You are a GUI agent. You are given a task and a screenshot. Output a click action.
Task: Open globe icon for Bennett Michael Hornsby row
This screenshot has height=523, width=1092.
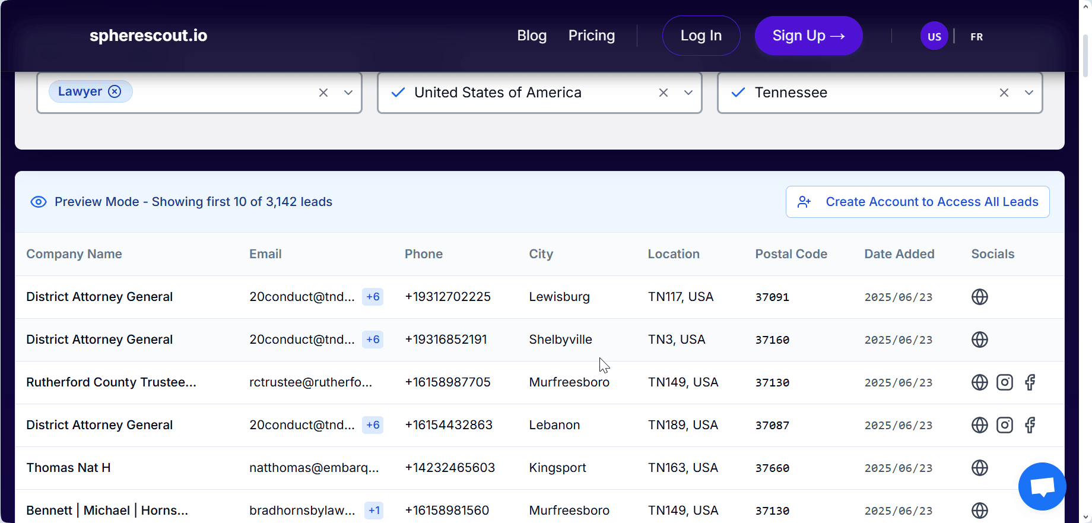click(x=979, y=511)
